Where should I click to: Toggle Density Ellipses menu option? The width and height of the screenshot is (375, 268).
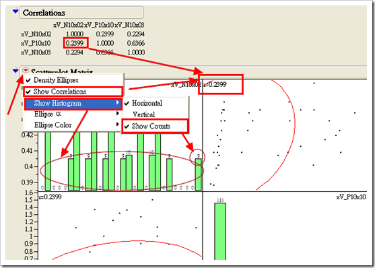(x=73, y=80)
